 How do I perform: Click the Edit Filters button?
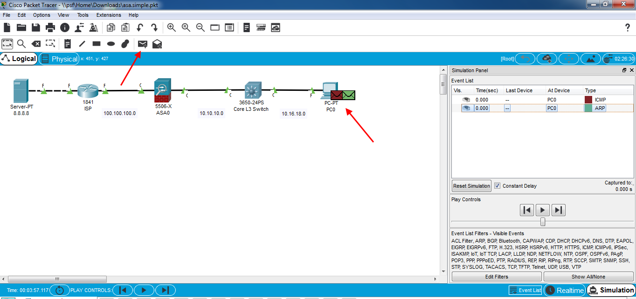pyautogui.click(x=496, y=276)
